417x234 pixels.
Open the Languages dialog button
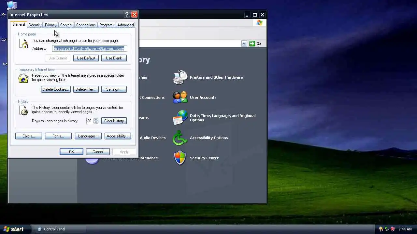[x=88, y=136]
